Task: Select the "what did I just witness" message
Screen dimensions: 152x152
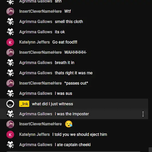Action: coord(52,104)
